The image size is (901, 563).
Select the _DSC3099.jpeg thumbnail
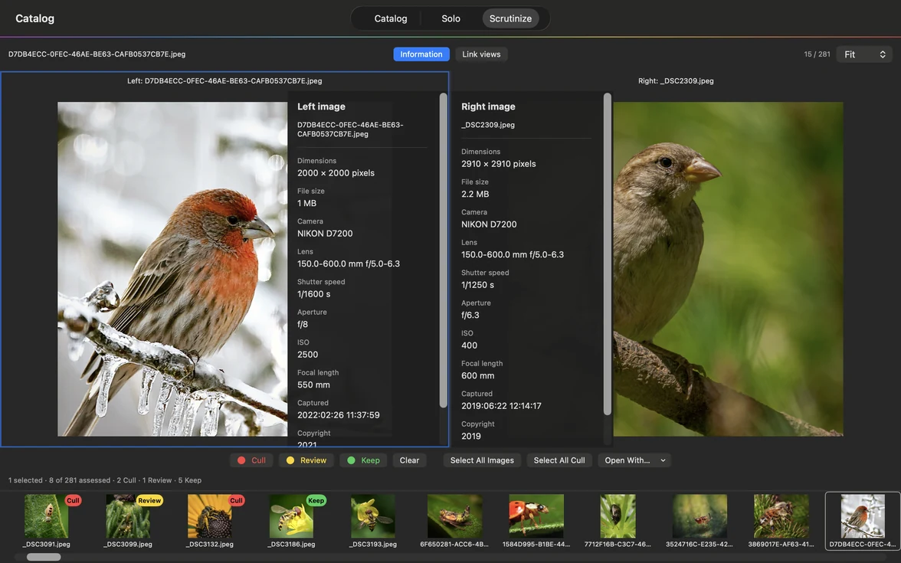point(128,516)
